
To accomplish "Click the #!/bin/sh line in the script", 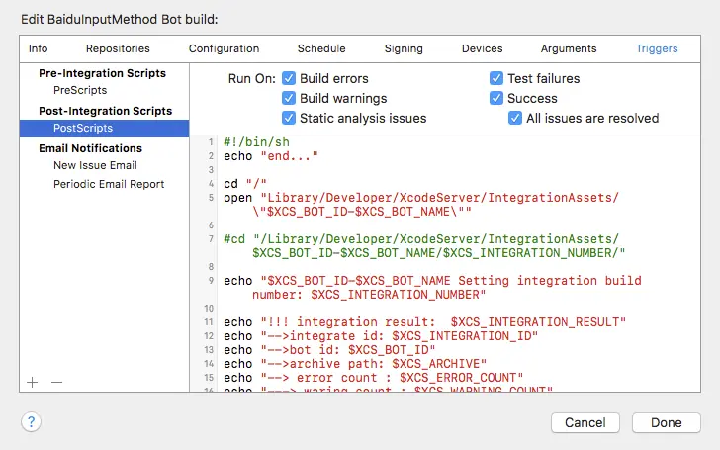I will 257,142.
